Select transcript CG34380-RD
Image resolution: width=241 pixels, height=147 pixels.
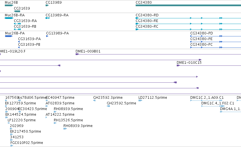(188, 18)
